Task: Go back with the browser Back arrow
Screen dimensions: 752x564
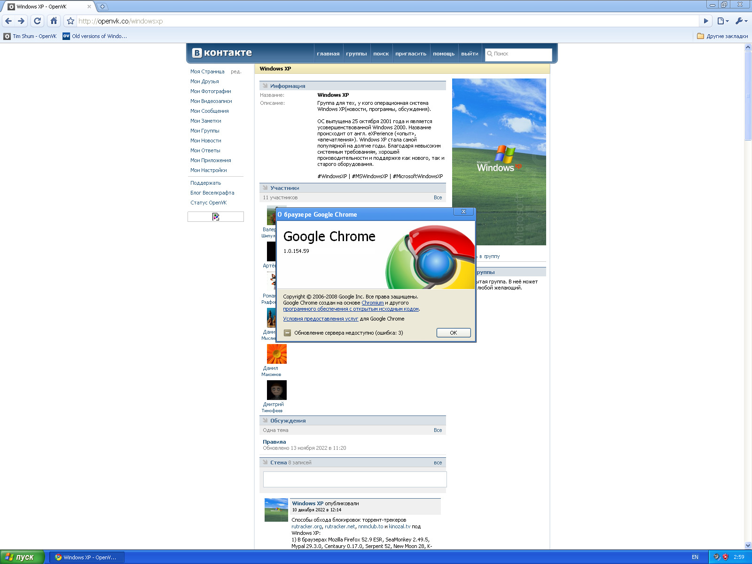Action: (8, 21)
